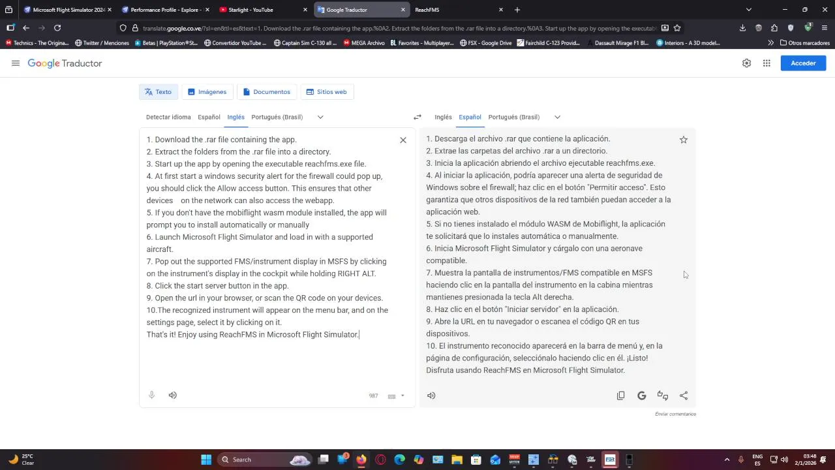Open the browser extensions puzzle icon
Image resolution: width=835 pixels, height=470 pixels.
pos(774,28)
